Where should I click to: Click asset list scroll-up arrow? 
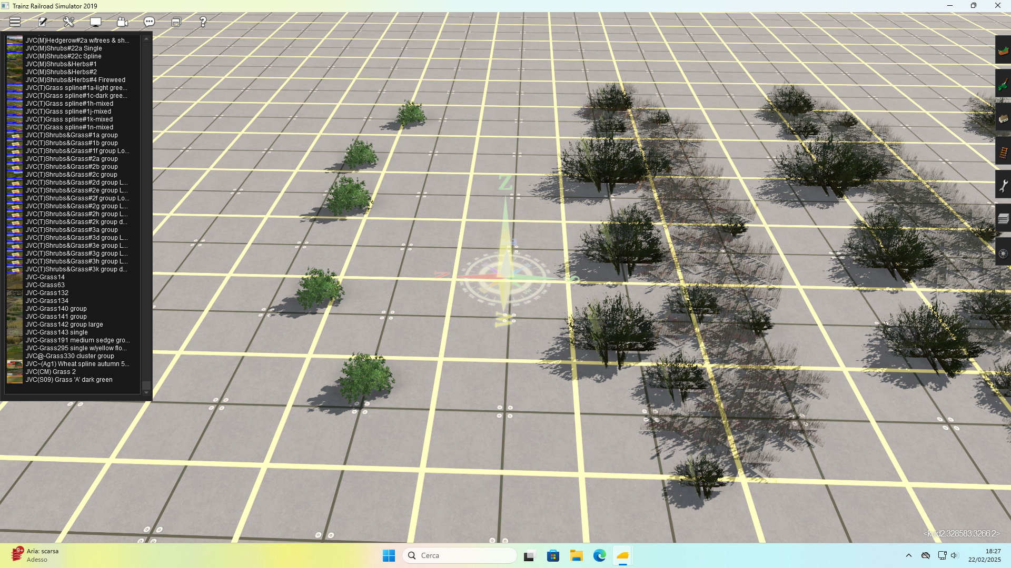146,39
